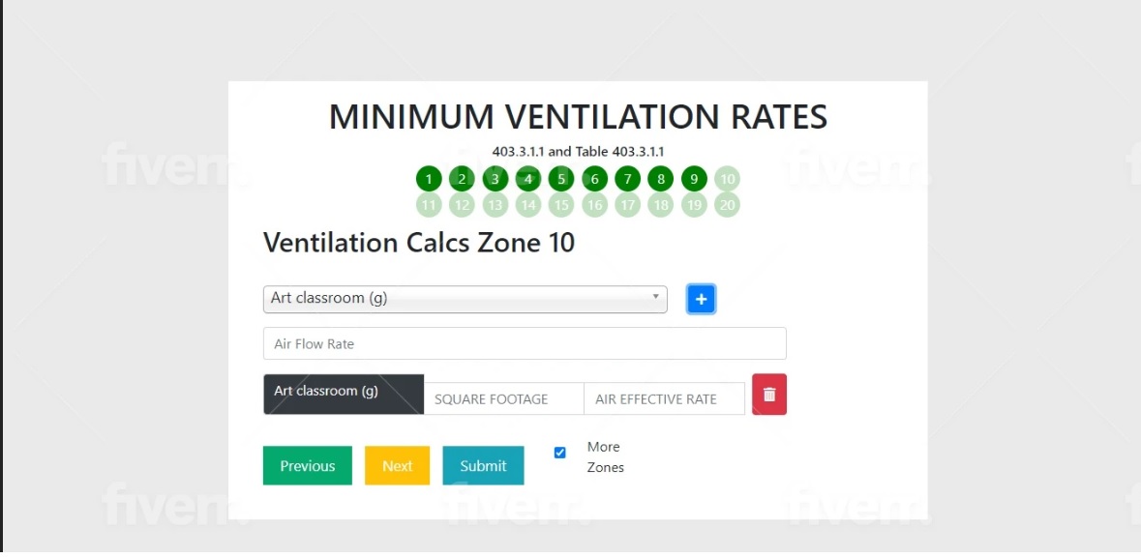The height and width of the screenshot is (558, 1141).
Task: Open the Art classroom (g) dropdown
Action: pyautogui.click(x=465, y=299)
